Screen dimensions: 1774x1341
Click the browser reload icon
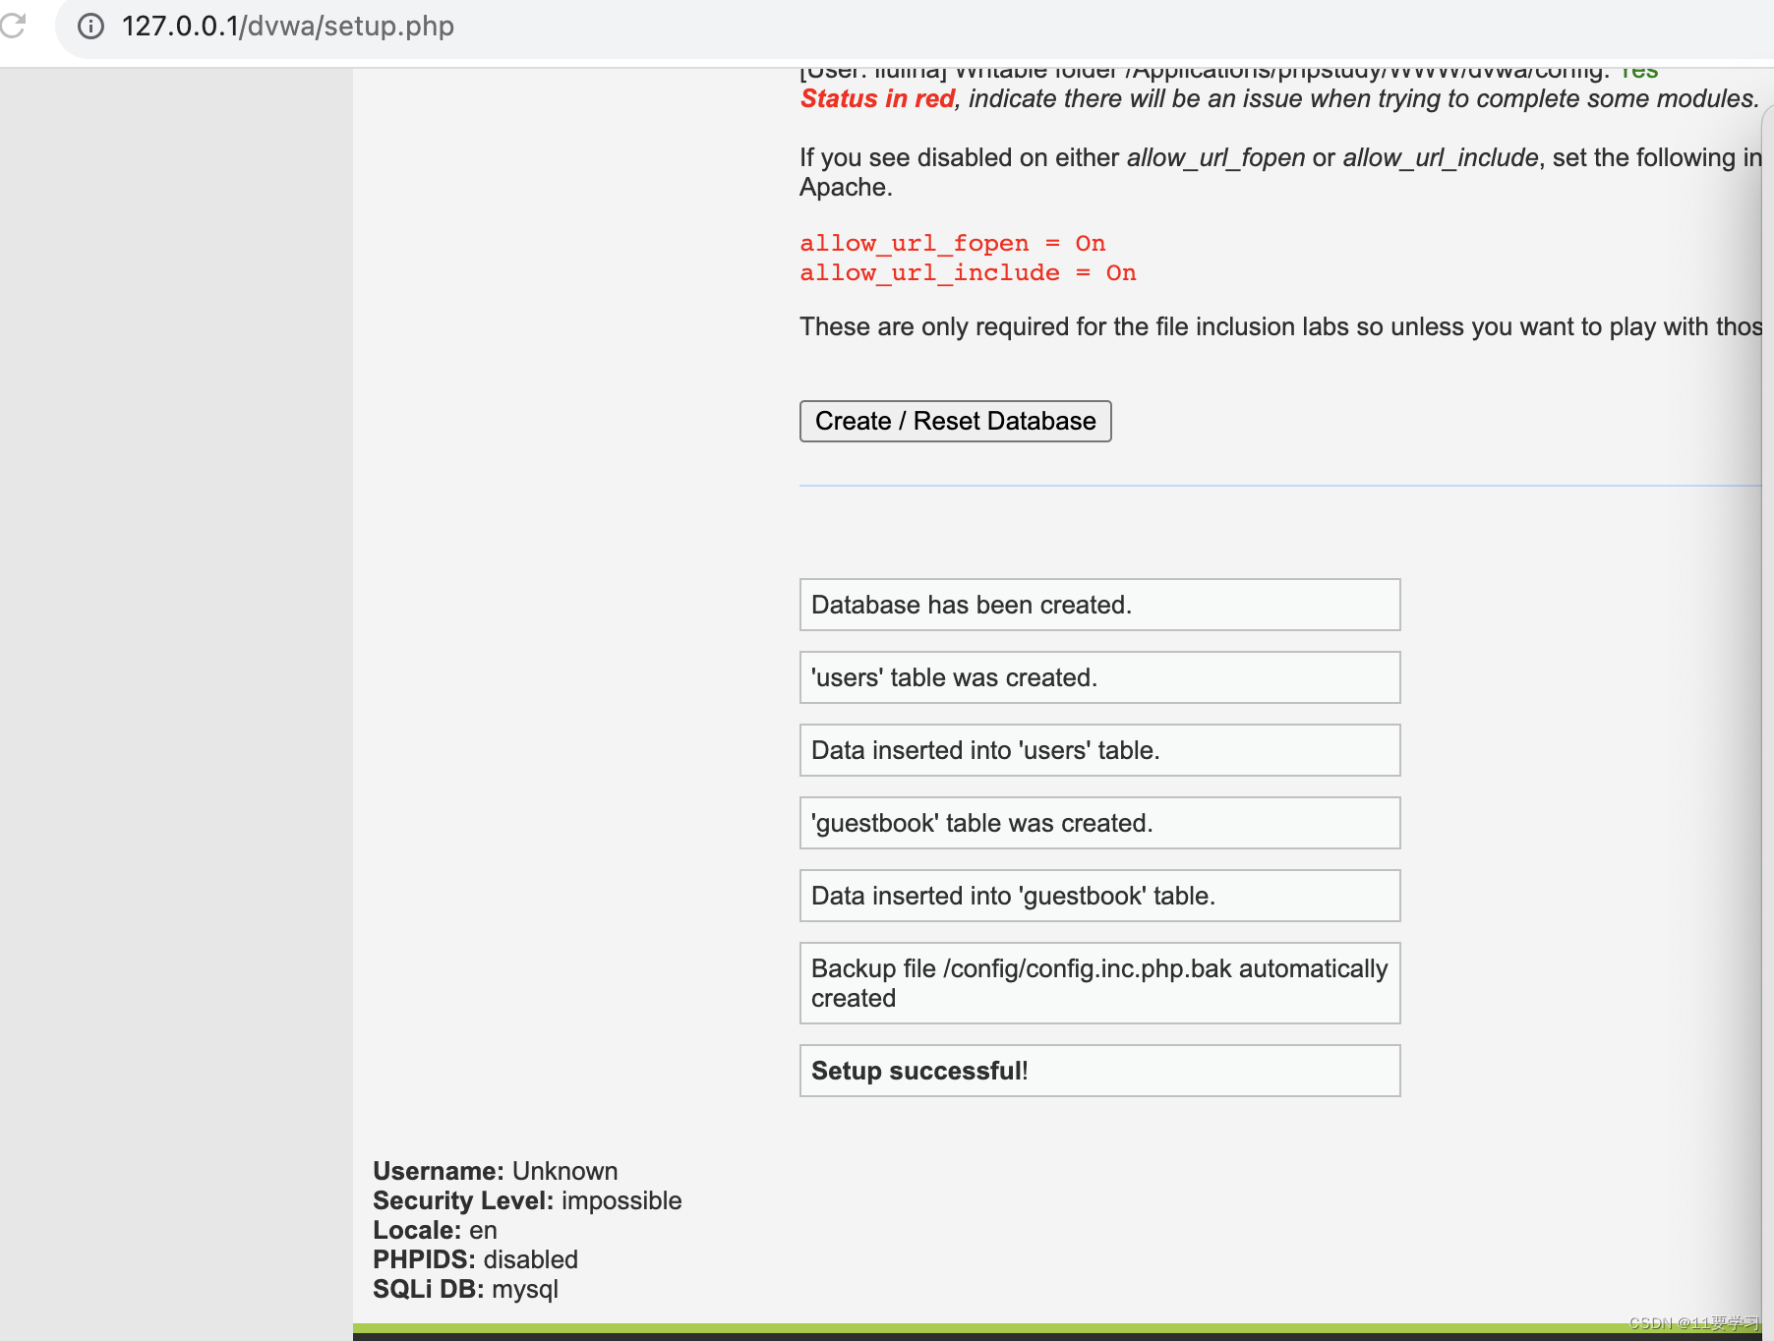(12, 25)
